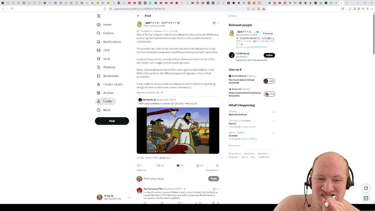Image resolution: width=375 pixels, height=211 pixels.
Task: Click the Messages floating envelope button
Action: tap(366, 198)
